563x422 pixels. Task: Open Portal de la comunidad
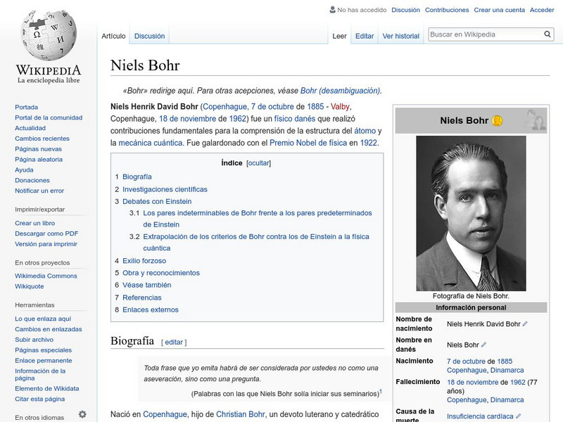click(49, 117)
